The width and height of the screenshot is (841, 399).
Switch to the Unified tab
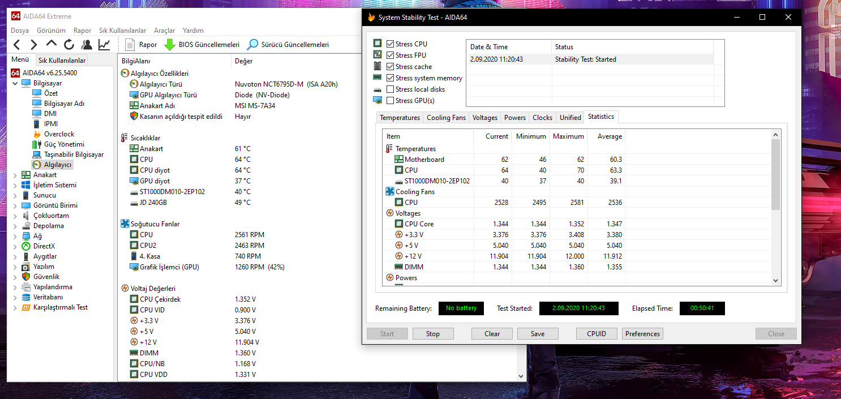coord(570,118)
